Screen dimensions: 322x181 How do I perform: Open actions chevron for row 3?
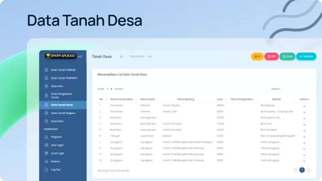(x=304, y=119)
